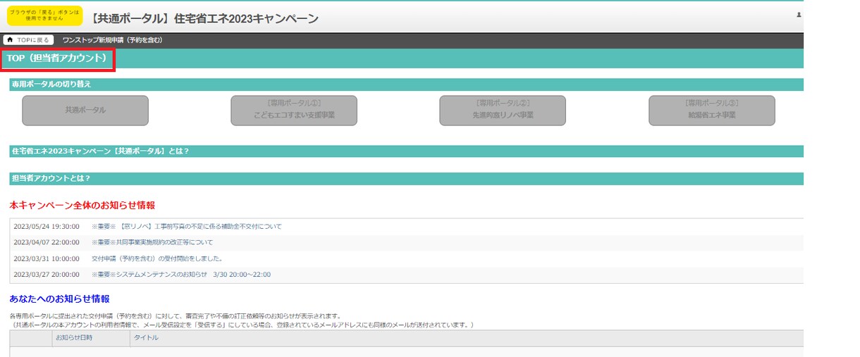Image resolution: width=860 pixels, height=357 pixels.
Task: Expand 担当者アカウントとは？ section
Action: coord(407,179)
